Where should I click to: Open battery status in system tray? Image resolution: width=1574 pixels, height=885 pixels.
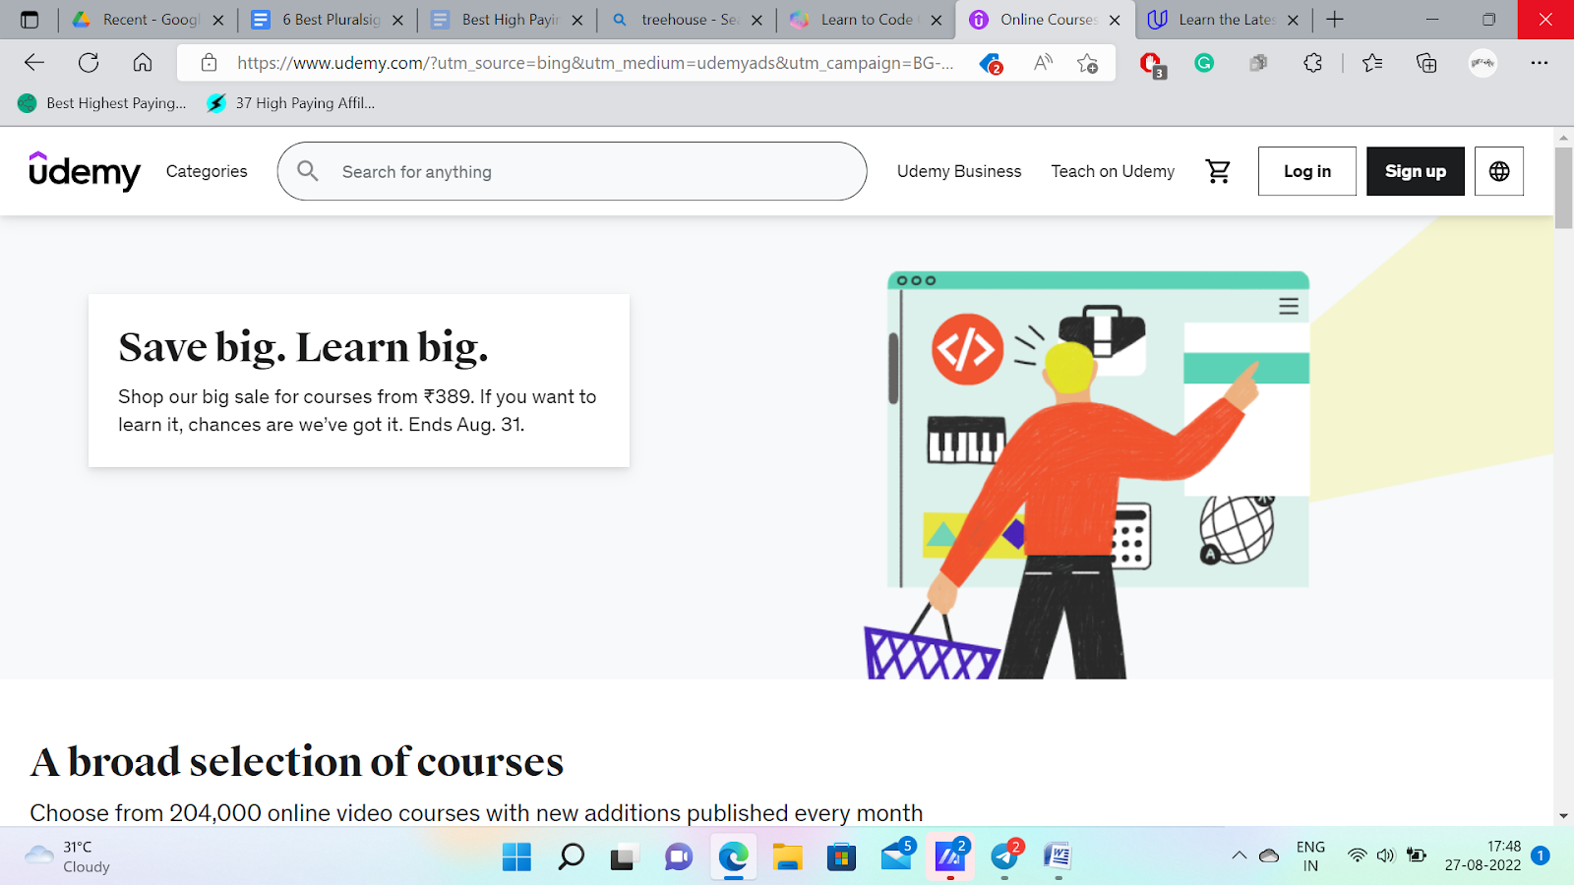[x=1417, y=855]
